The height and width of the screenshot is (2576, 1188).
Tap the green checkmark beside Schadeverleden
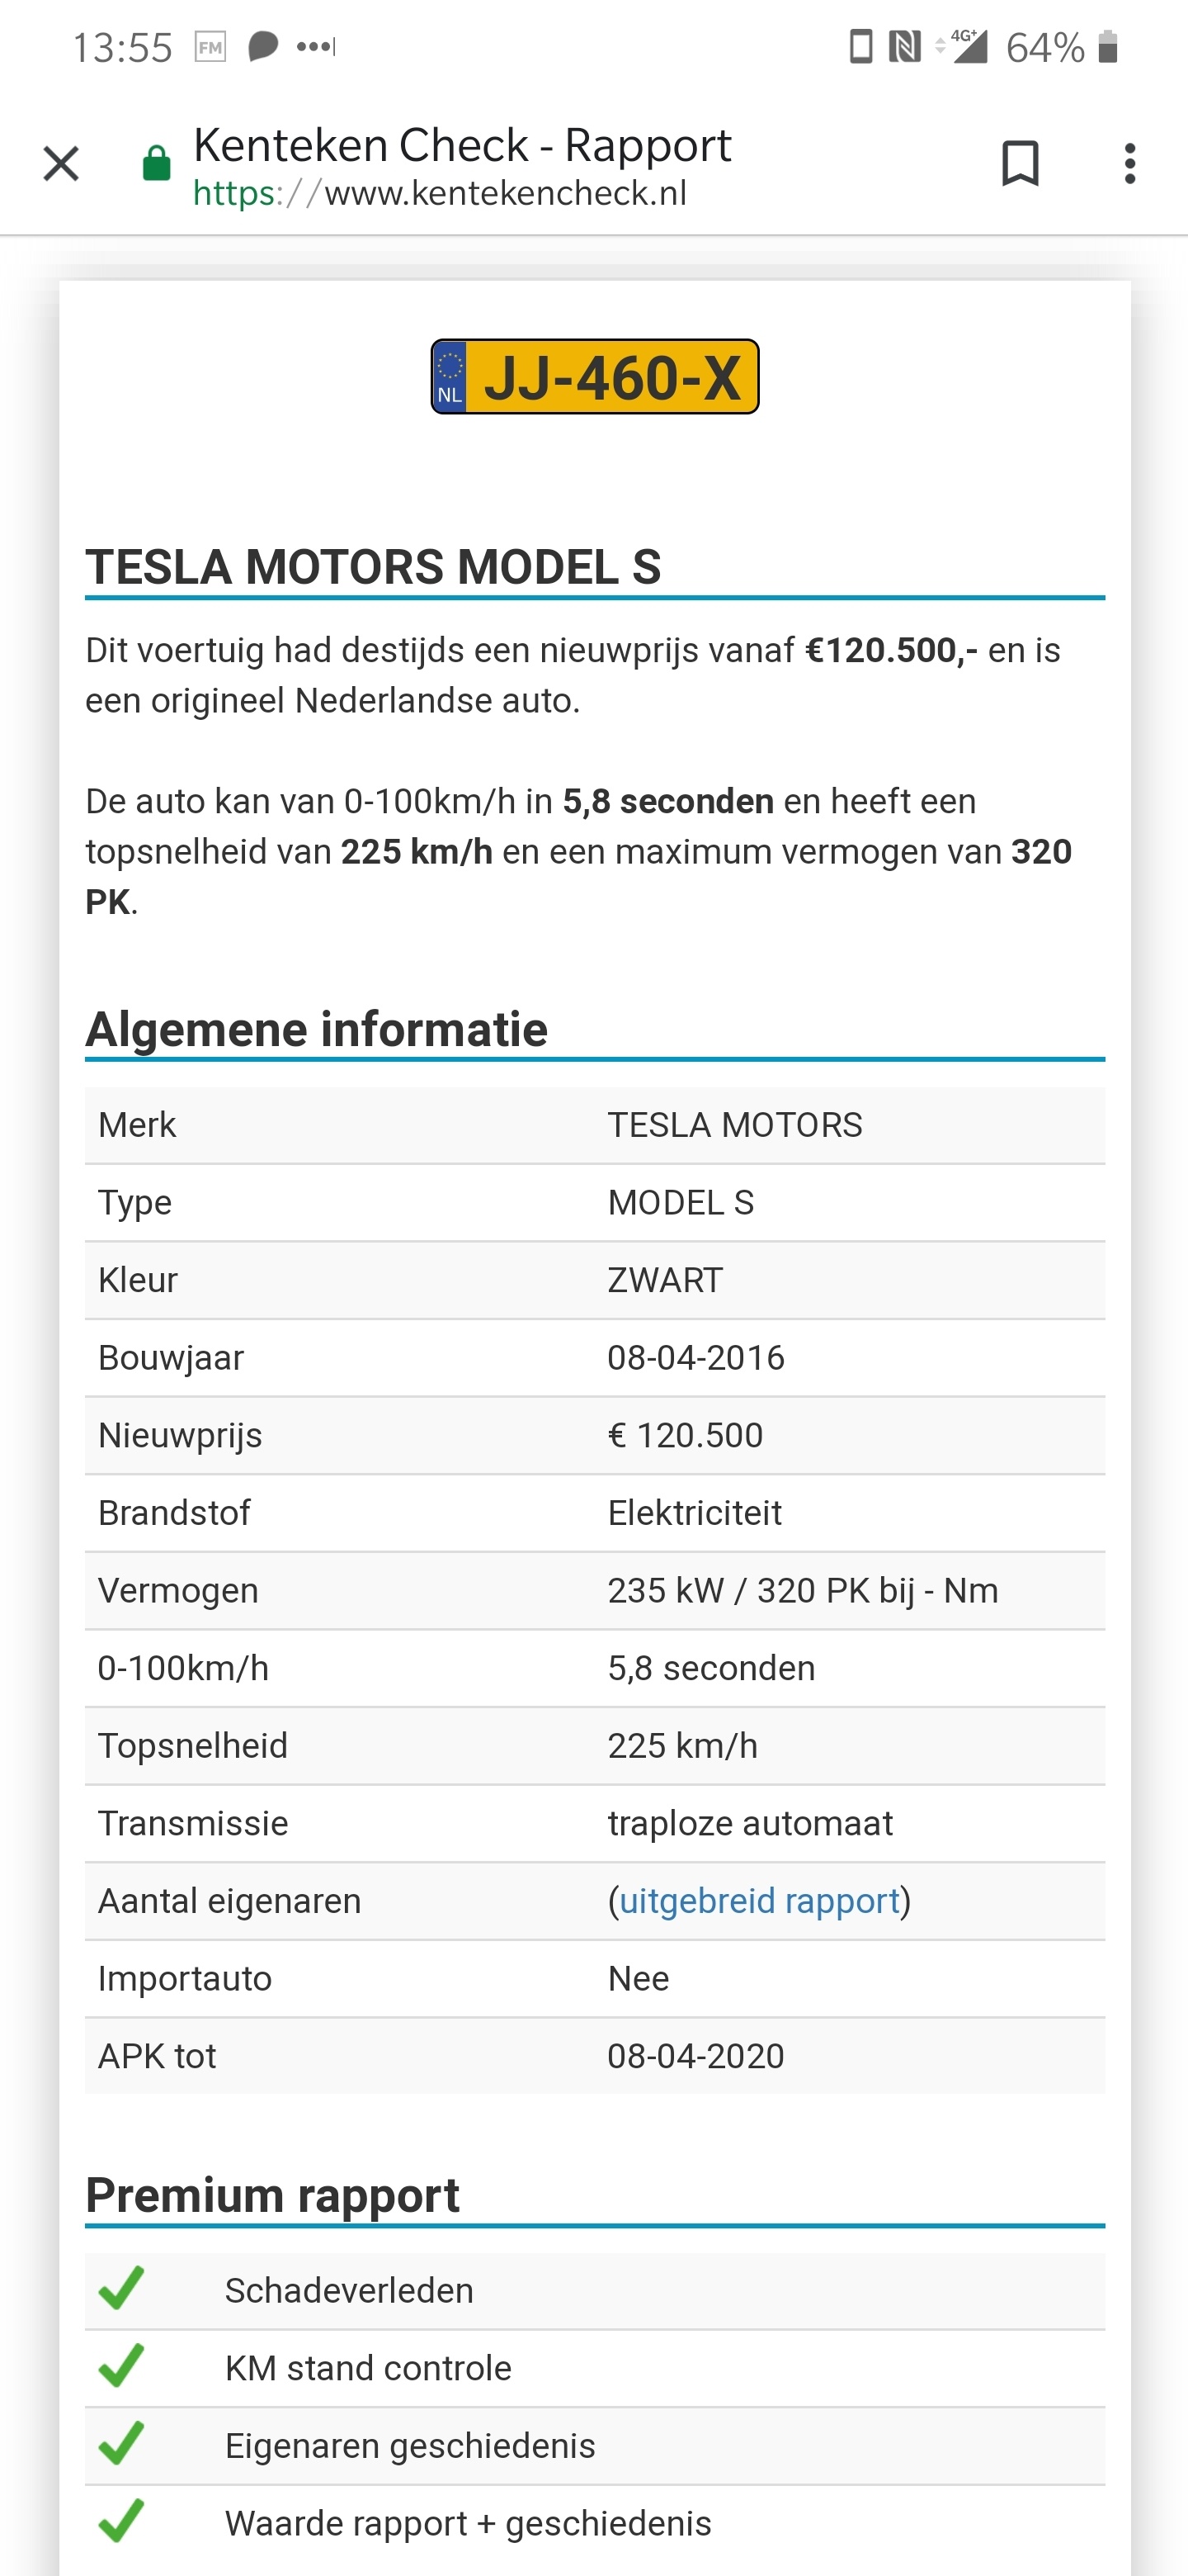[x=122, y=2289]
